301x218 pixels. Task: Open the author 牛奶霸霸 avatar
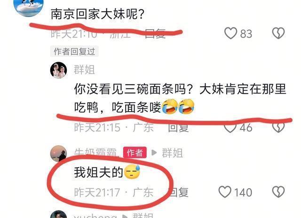pos(58,153)
